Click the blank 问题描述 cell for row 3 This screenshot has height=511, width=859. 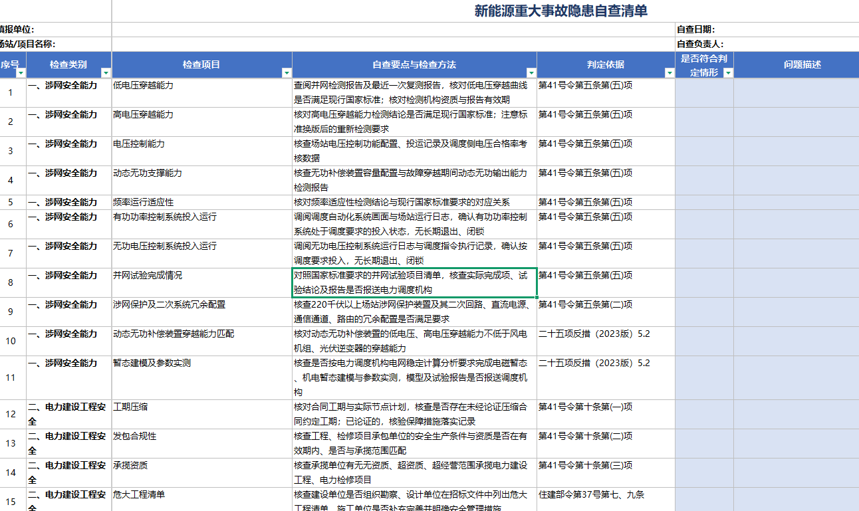(797, 151)
